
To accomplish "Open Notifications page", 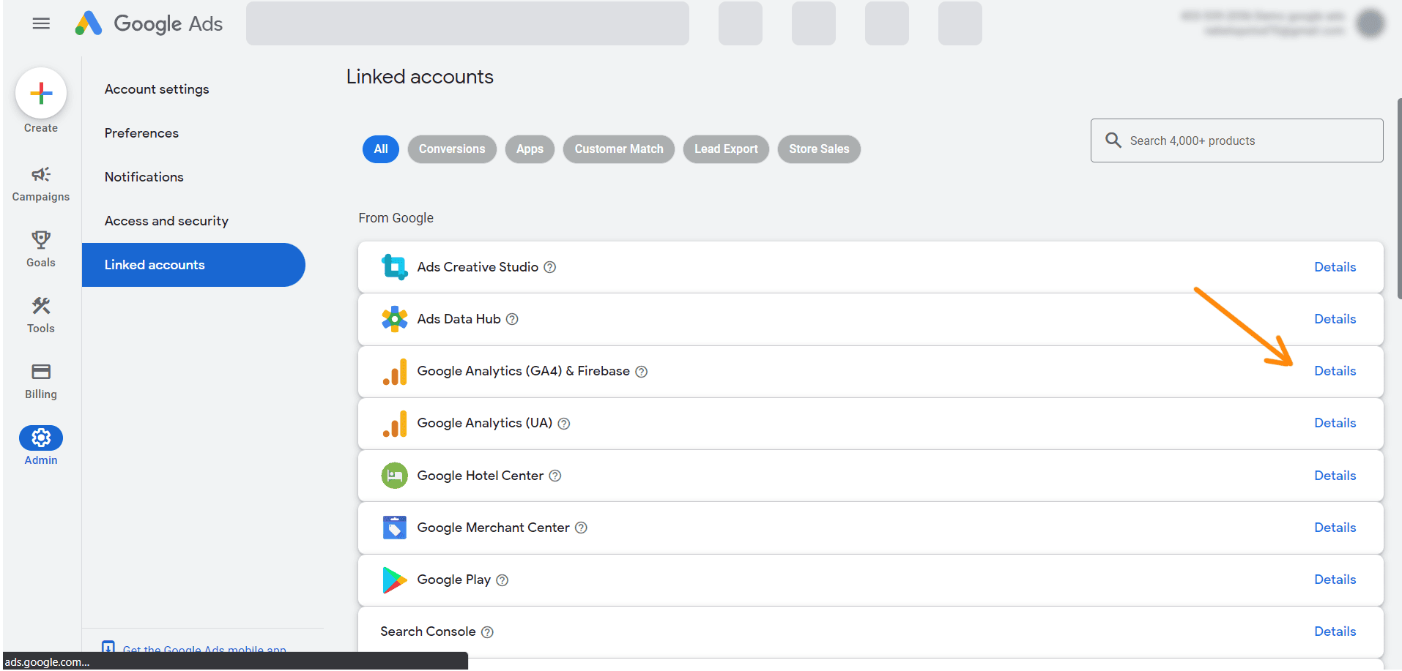I will click(x=144, y=177).
